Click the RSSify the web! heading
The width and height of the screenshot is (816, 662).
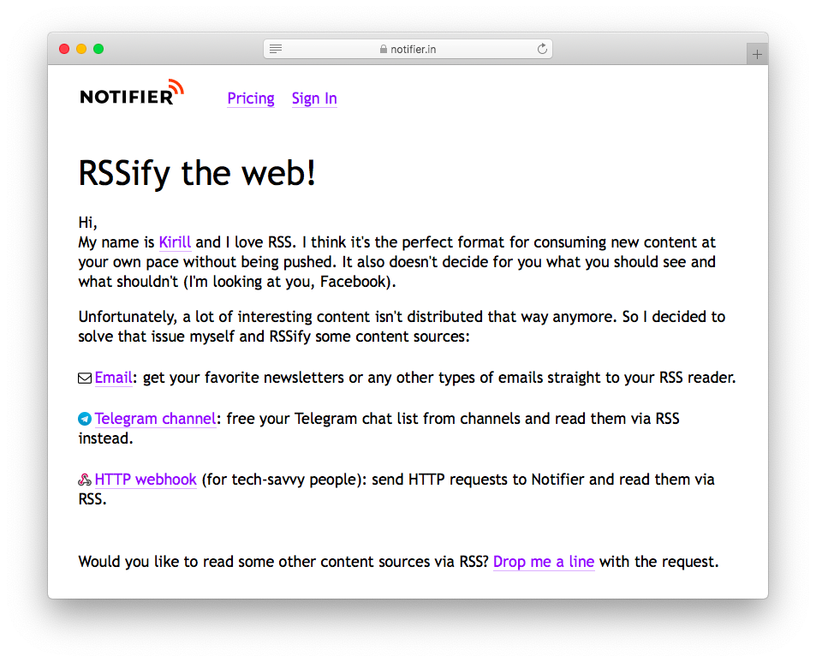click(x=197, y=173)
